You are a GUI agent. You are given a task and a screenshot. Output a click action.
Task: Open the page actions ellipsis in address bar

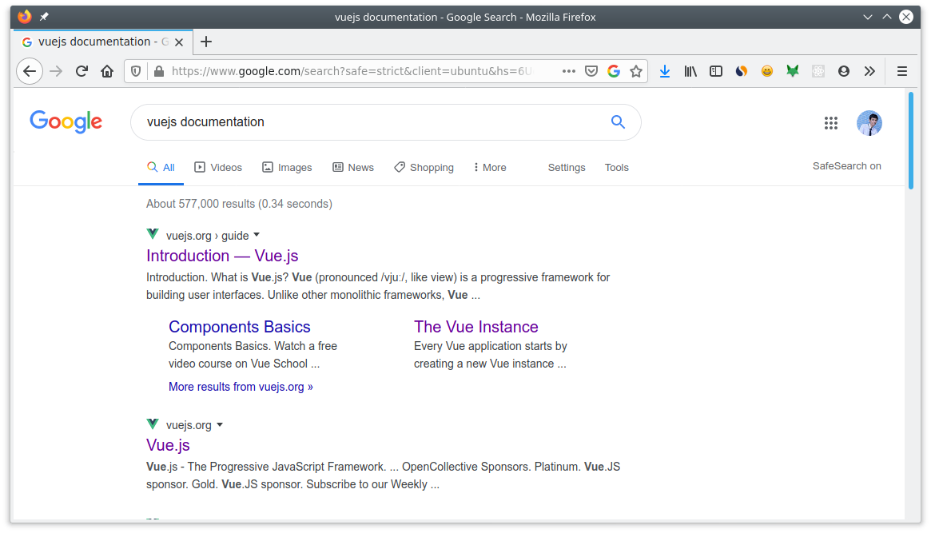coord(568,71)
